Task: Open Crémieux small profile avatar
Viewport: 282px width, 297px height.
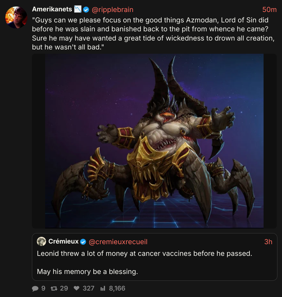Action: tap(41, 241)
